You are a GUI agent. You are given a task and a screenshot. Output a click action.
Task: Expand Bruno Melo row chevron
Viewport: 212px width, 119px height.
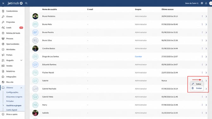point(206,24)
